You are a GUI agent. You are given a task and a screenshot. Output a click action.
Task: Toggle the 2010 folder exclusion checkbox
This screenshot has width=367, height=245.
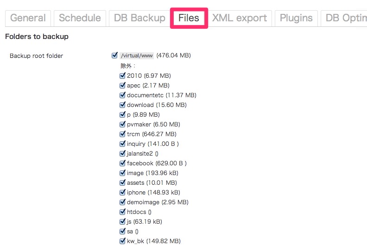[x=122, y=75]
